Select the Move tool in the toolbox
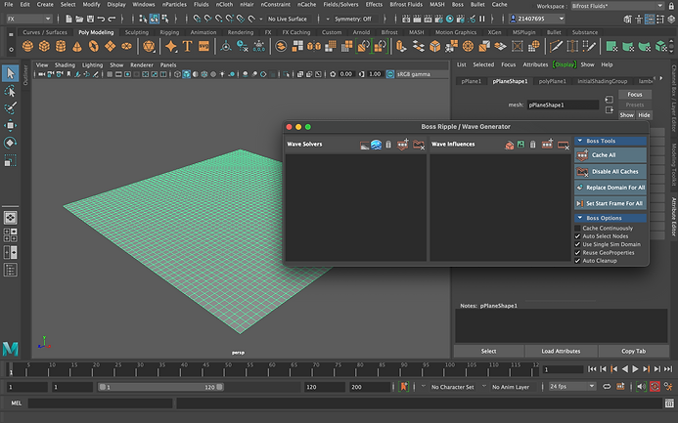 [10, 126]
